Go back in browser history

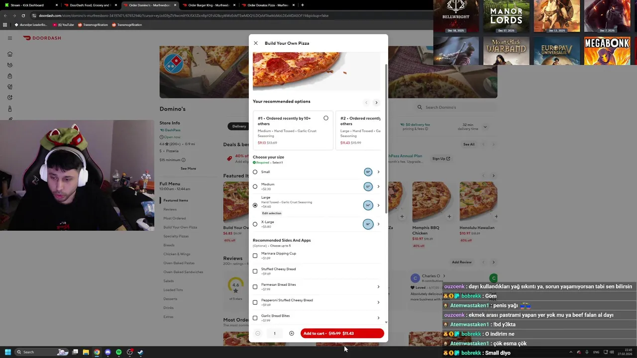(5, 15)
